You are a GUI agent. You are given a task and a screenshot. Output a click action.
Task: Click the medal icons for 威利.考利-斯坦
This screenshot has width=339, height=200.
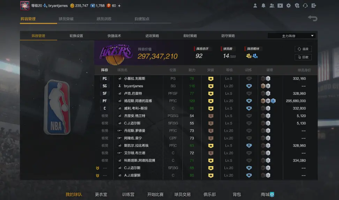pyautogui.click(x=265, y=108)
